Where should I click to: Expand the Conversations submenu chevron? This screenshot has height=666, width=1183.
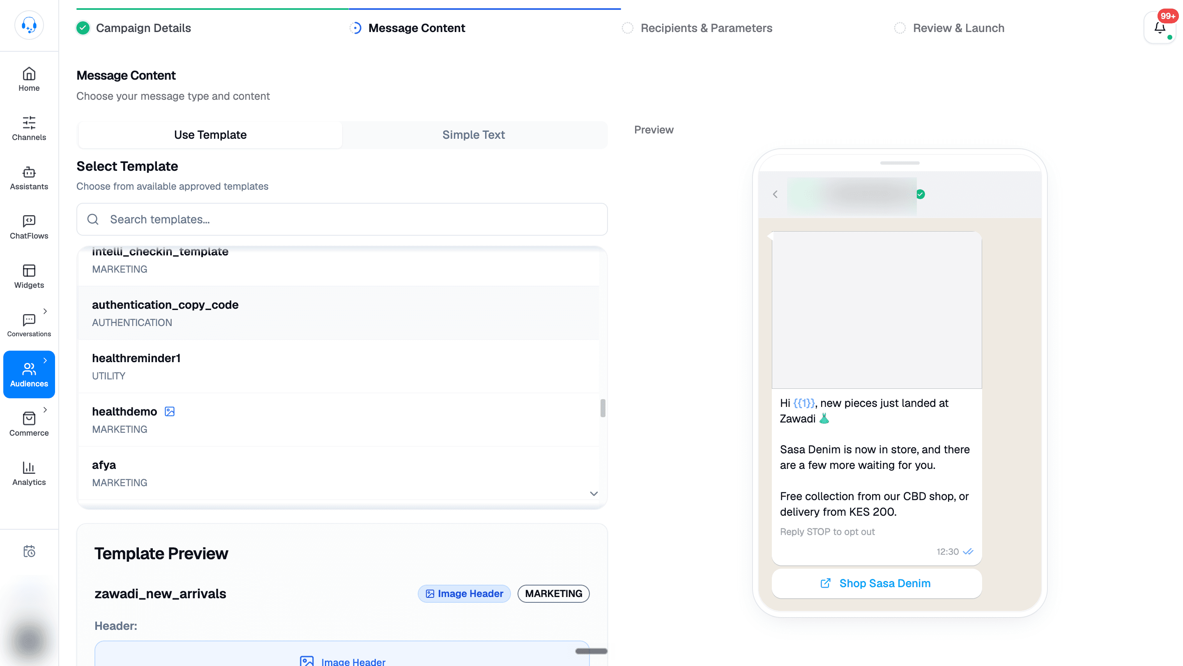point(45,311)
